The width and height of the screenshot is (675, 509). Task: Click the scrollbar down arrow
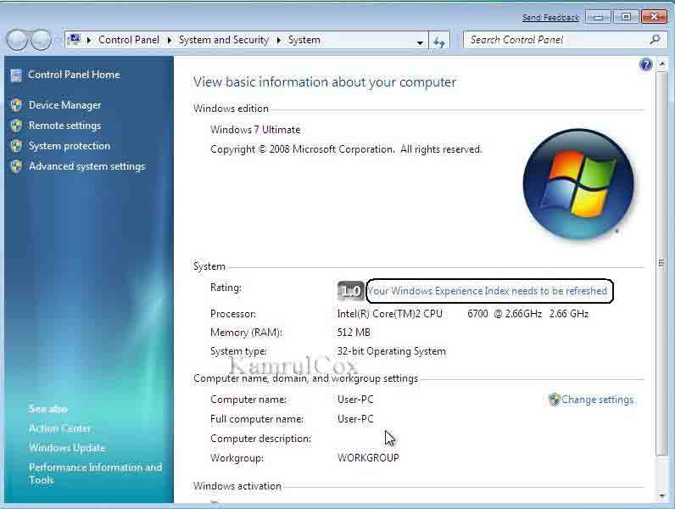(x=662, y=496)
